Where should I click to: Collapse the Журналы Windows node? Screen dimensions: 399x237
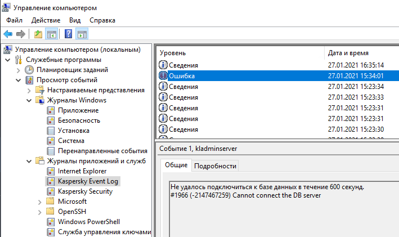29,101
